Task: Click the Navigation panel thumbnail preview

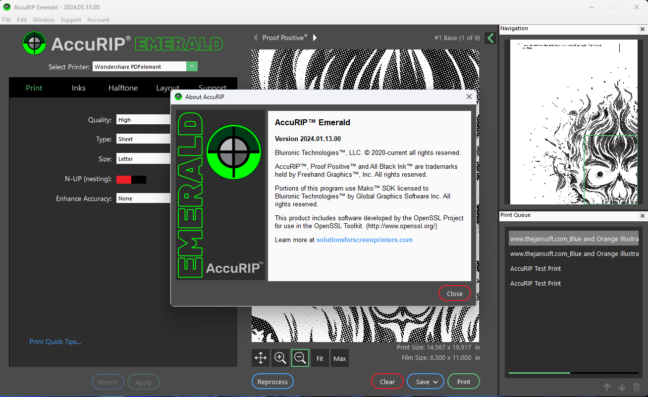Action: (x=574, y=122)
